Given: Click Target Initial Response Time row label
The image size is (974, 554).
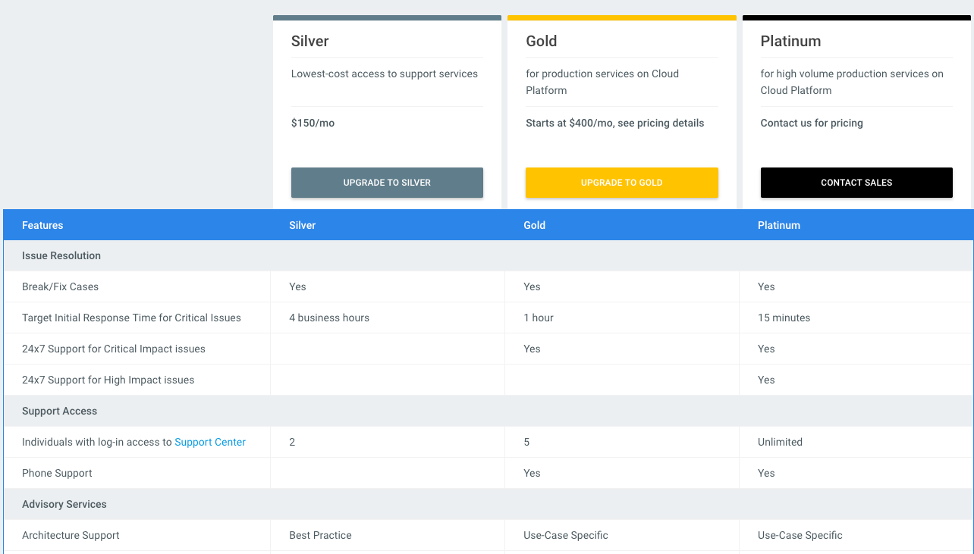Looking at the screenshot, I should point(131,318).
